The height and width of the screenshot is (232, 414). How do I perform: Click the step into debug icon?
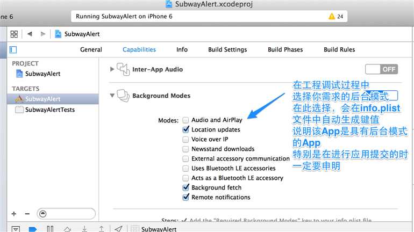tap(84, 229)
